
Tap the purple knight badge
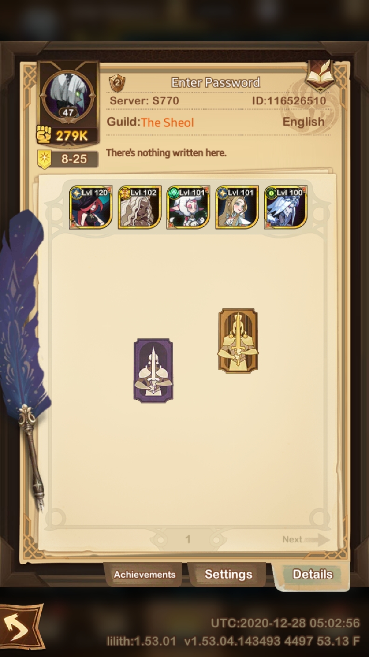pos(153,371)
